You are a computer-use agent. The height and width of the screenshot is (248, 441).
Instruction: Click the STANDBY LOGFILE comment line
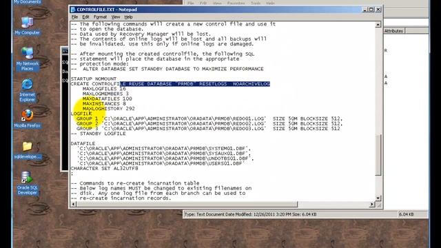pos(98,134)
